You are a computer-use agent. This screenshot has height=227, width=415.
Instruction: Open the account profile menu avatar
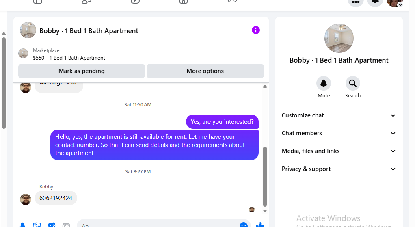pos(394,2)
